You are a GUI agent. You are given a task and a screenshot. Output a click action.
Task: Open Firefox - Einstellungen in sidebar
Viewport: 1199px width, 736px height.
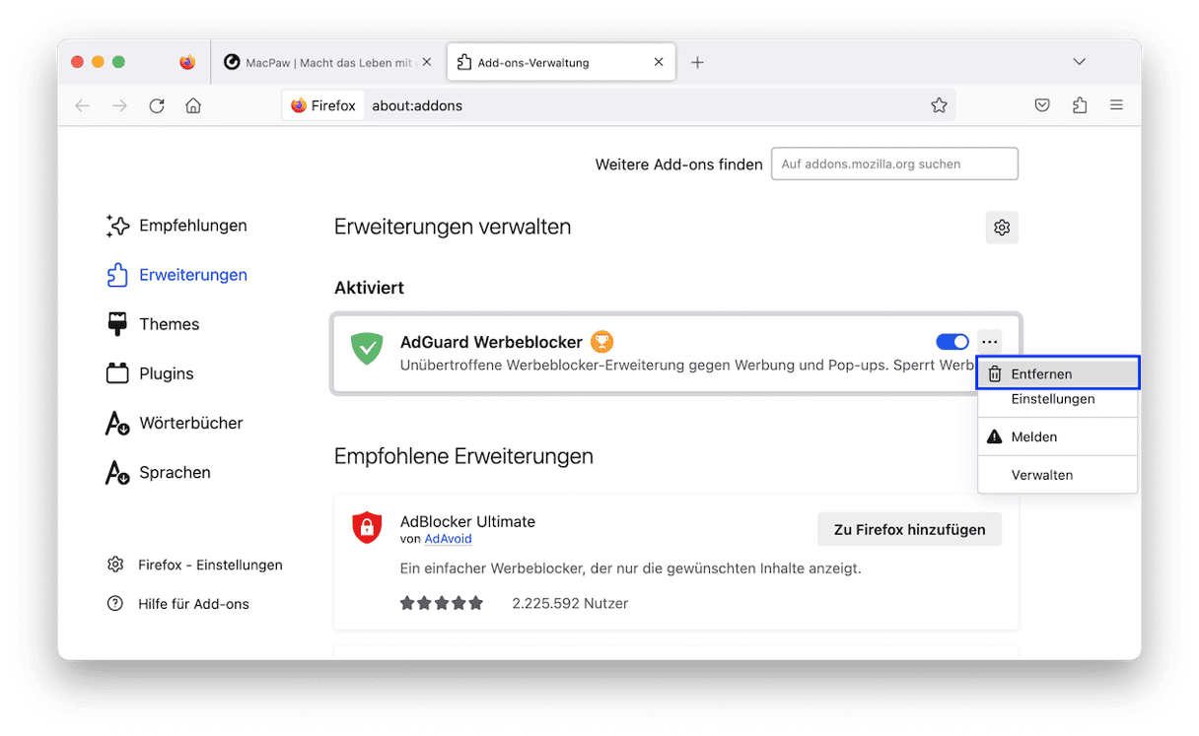[x=209, y=565]
